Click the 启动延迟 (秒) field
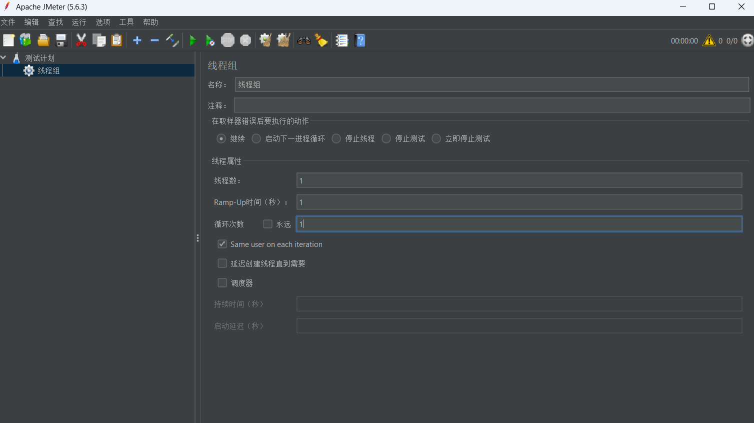Image resolution: width=754 pixels, height=423 pixels. coord(519,326)
